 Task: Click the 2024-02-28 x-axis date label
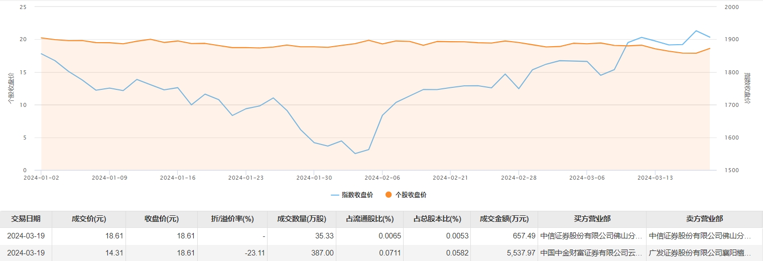coord(518,178)
